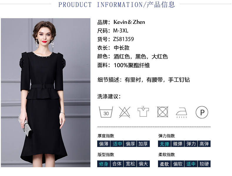Viewport: 232px width, 176px height.
Task: Select the highlighted 适中 thickness option
Action: 117,144
